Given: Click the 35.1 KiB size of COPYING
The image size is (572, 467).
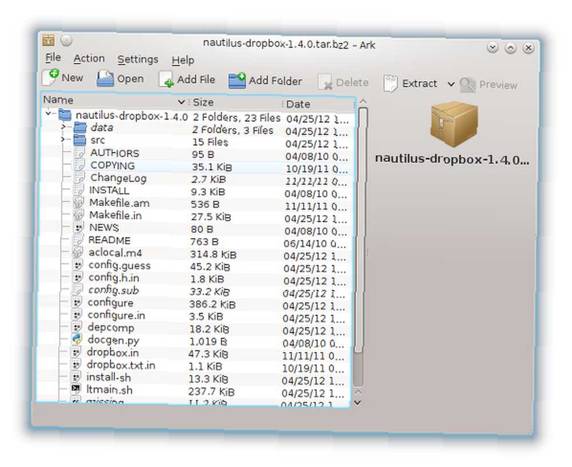Looking at the screenshot, I should (212, 167).
